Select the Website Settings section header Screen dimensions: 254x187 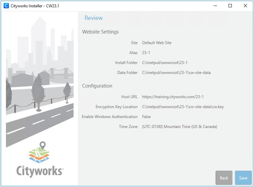point(100,32)
